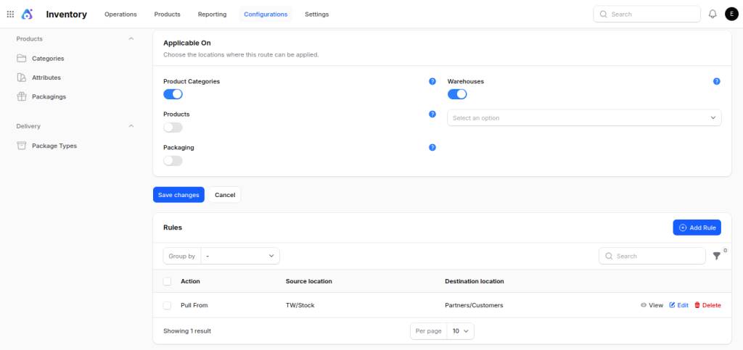Click the Package Types box icon
This screenshot has width=743, height=350.
click(x=21, y=146)
